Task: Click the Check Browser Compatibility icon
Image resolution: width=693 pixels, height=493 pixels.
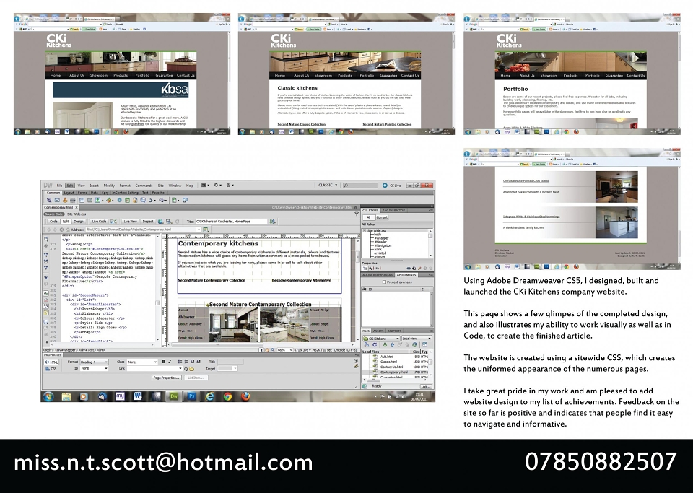Action: click(113, 222)
